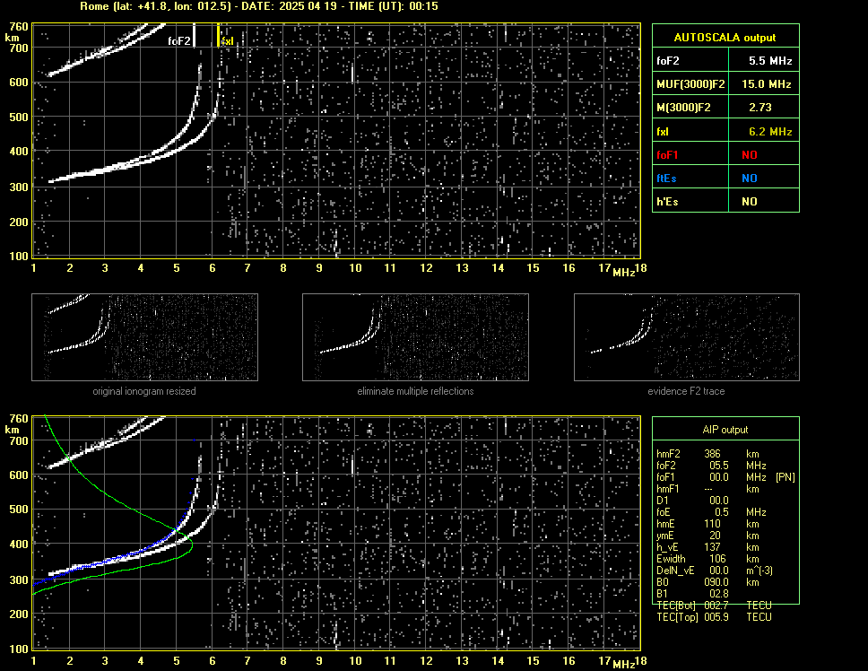The image size is (868, 671).
Task: Click the red foF1 label in AUTOSCALA table
Action: click(x=667, y=155)
